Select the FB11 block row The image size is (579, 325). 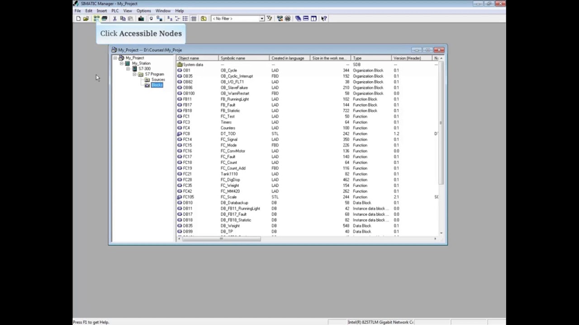(307, 99)
